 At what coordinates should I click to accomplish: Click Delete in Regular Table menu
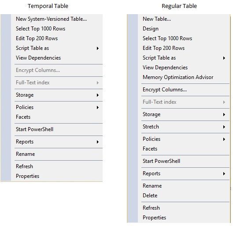point(184,196)
